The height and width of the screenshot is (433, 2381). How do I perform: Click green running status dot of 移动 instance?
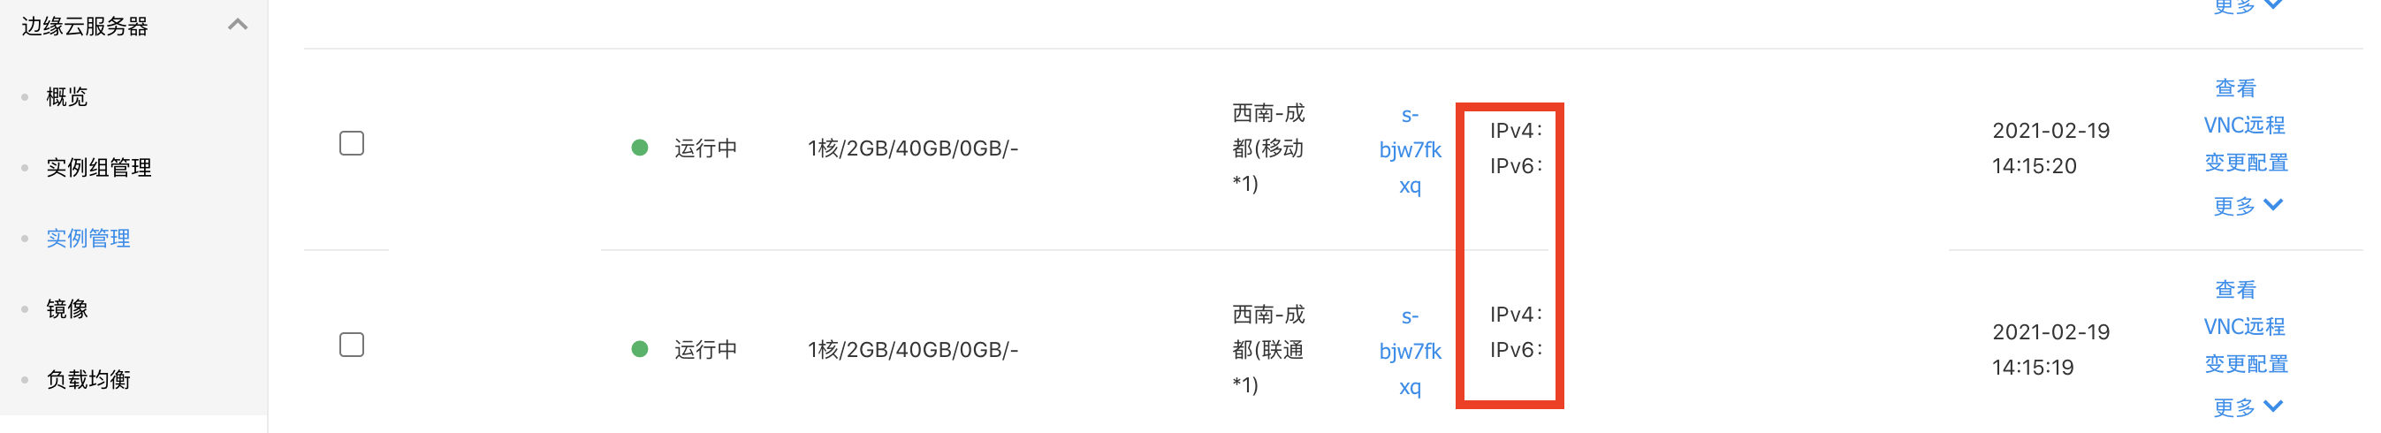639,148
